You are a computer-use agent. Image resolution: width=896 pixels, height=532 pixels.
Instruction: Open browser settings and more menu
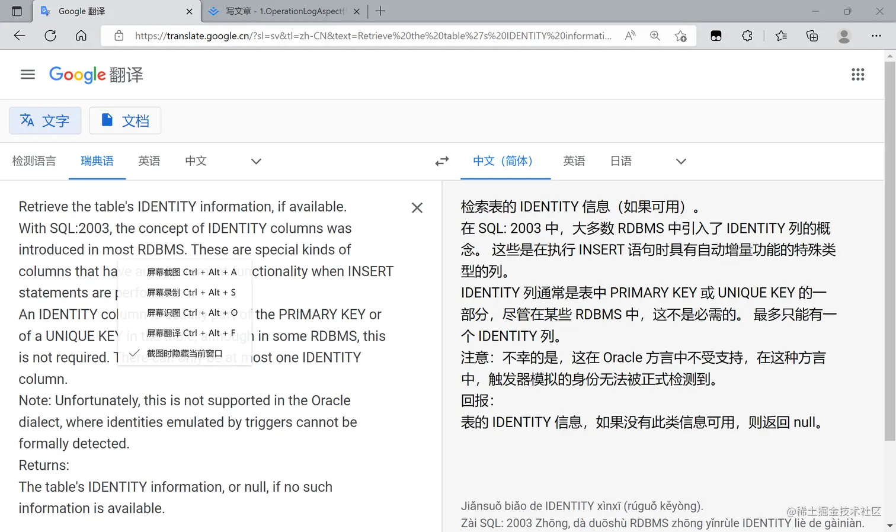876,36
